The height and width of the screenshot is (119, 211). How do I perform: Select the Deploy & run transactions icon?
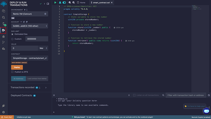(x=3, y=30)
